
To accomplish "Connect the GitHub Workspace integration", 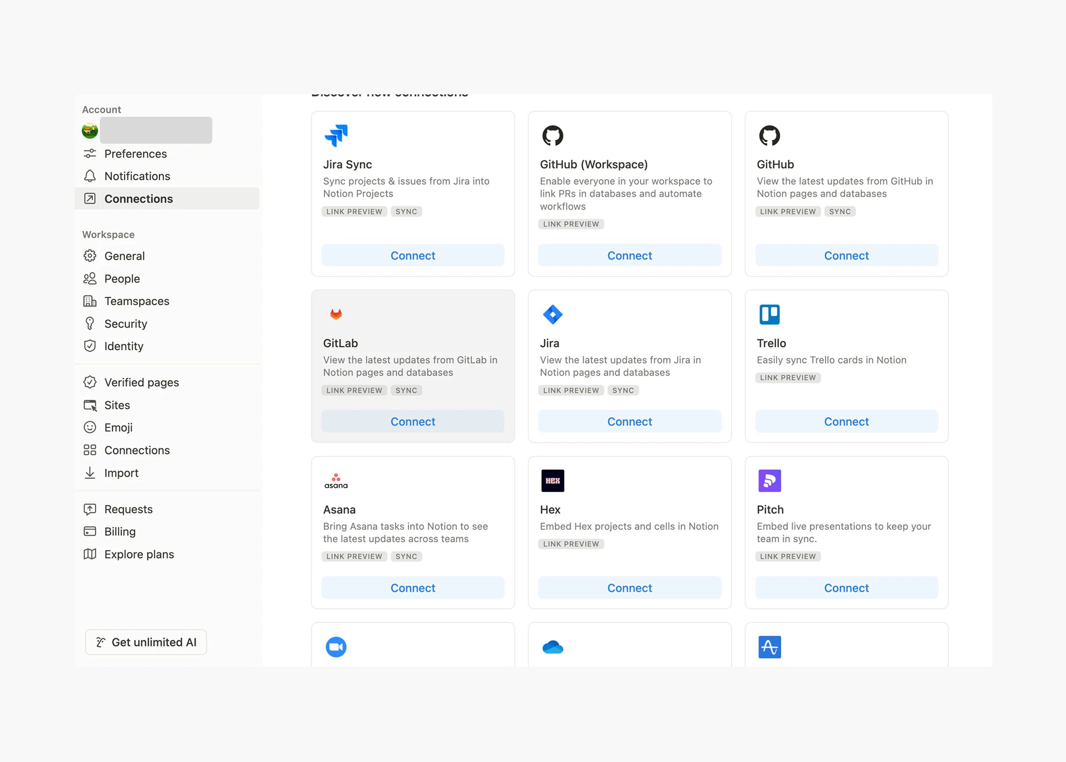I will pos(629,255).
